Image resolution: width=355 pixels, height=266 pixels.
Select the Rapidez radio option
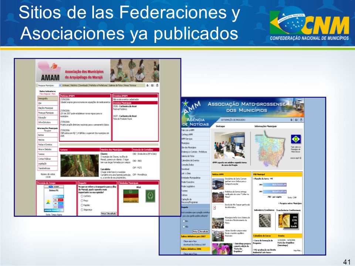(82, 205)
